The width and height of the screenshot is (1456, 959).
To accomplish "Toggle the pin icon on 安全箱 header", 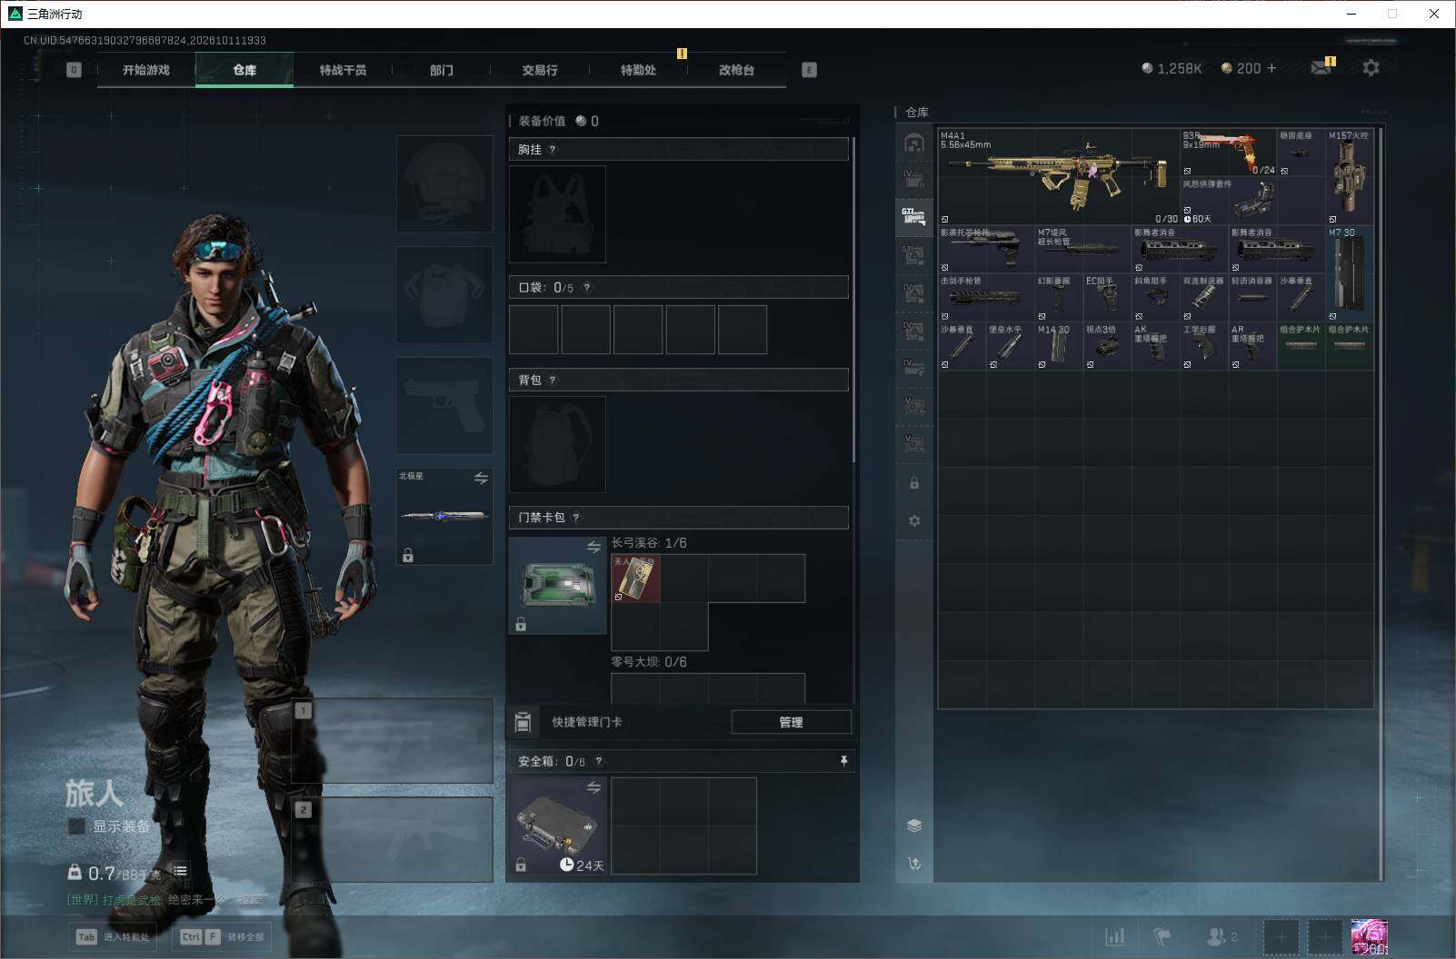I will [843, 761].
